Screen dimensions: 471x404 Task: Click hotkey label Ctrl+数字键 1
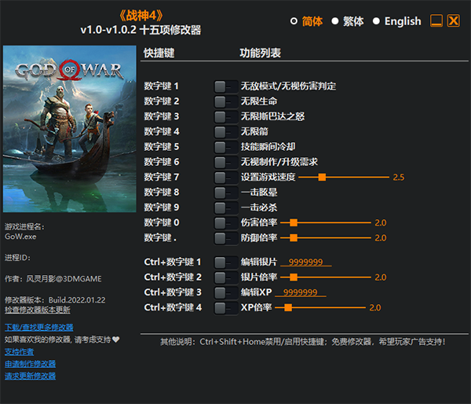173,262
